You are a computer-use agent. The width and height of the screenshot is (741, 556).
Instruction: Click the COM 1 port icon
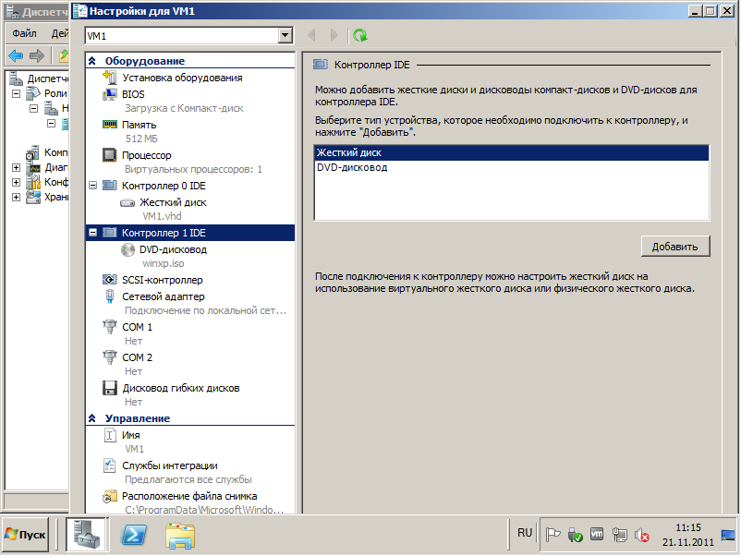[110, 327]
